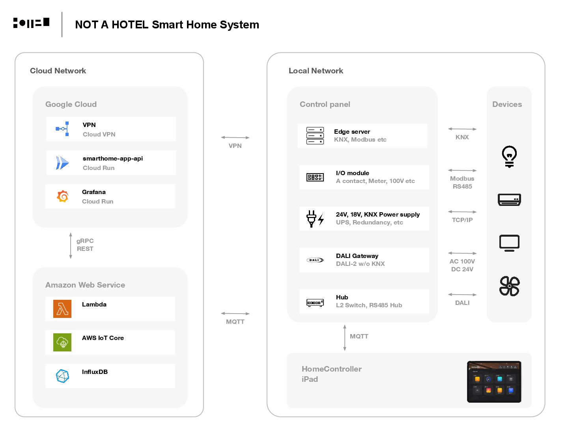Click the Hub network switch icon
This screenshot has width=568, height=426.
pos(315,303)
